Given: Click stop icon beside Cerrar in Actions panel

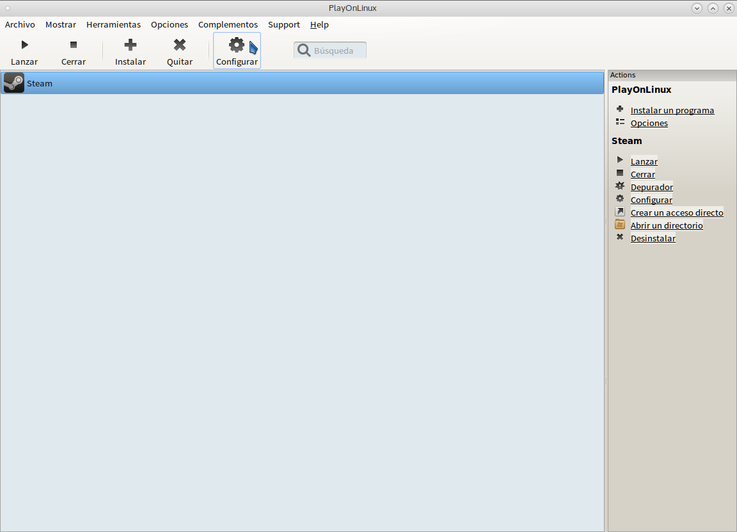Looking at the screenshot, I should pos(620,173).
